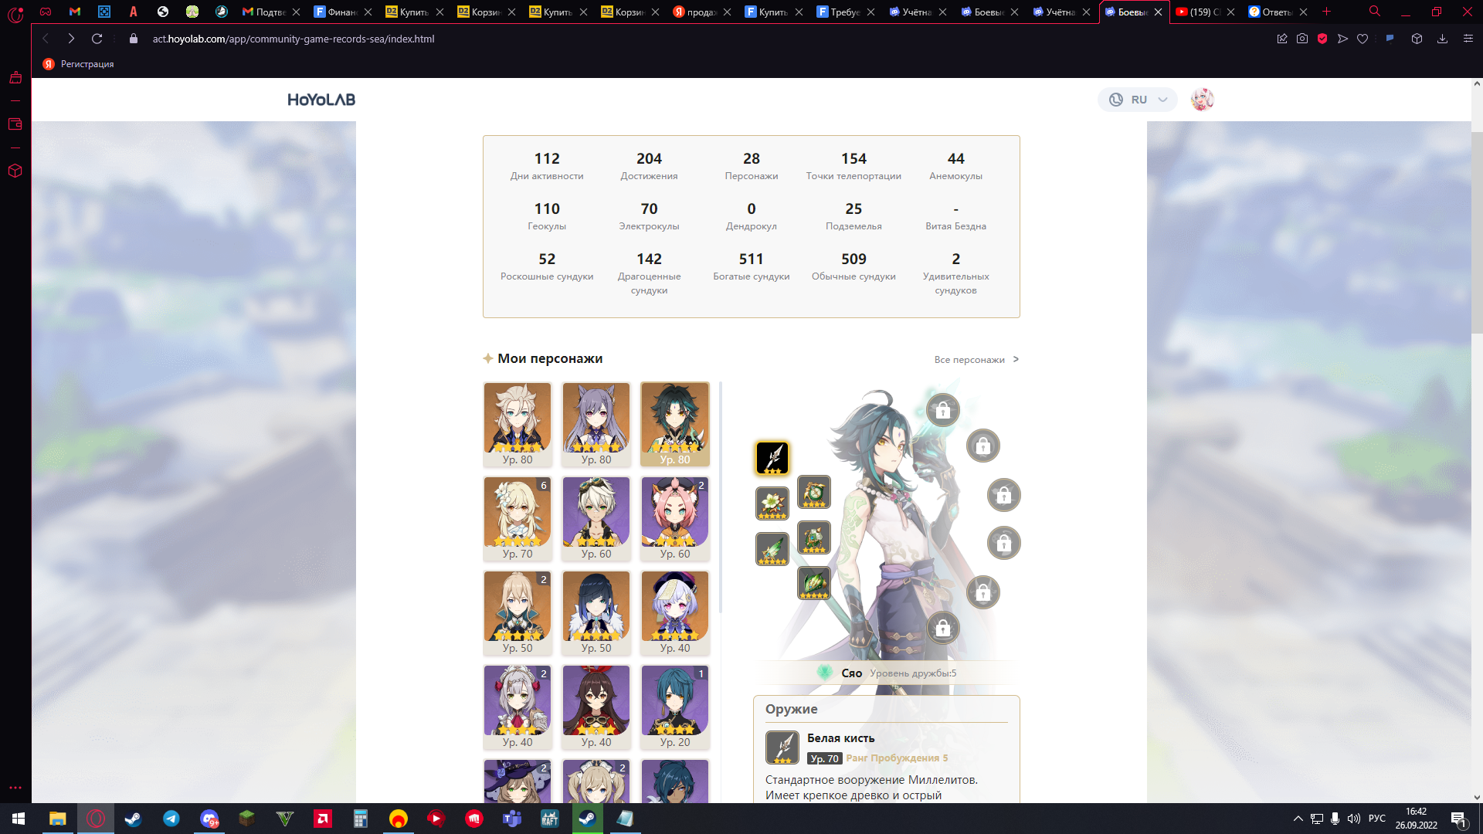Select the first Ур. 80 blonde character card
Screen dimensions: 1483x834
(x=518, y=424)
